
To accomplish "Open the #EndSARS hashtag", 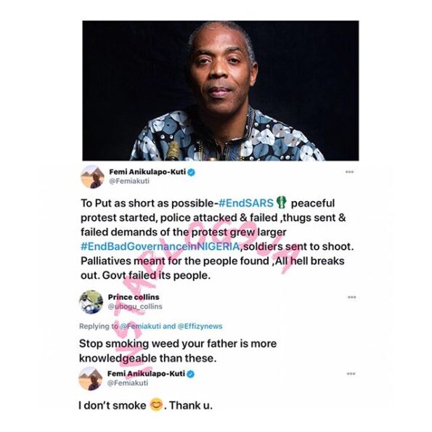I will 246,203.
